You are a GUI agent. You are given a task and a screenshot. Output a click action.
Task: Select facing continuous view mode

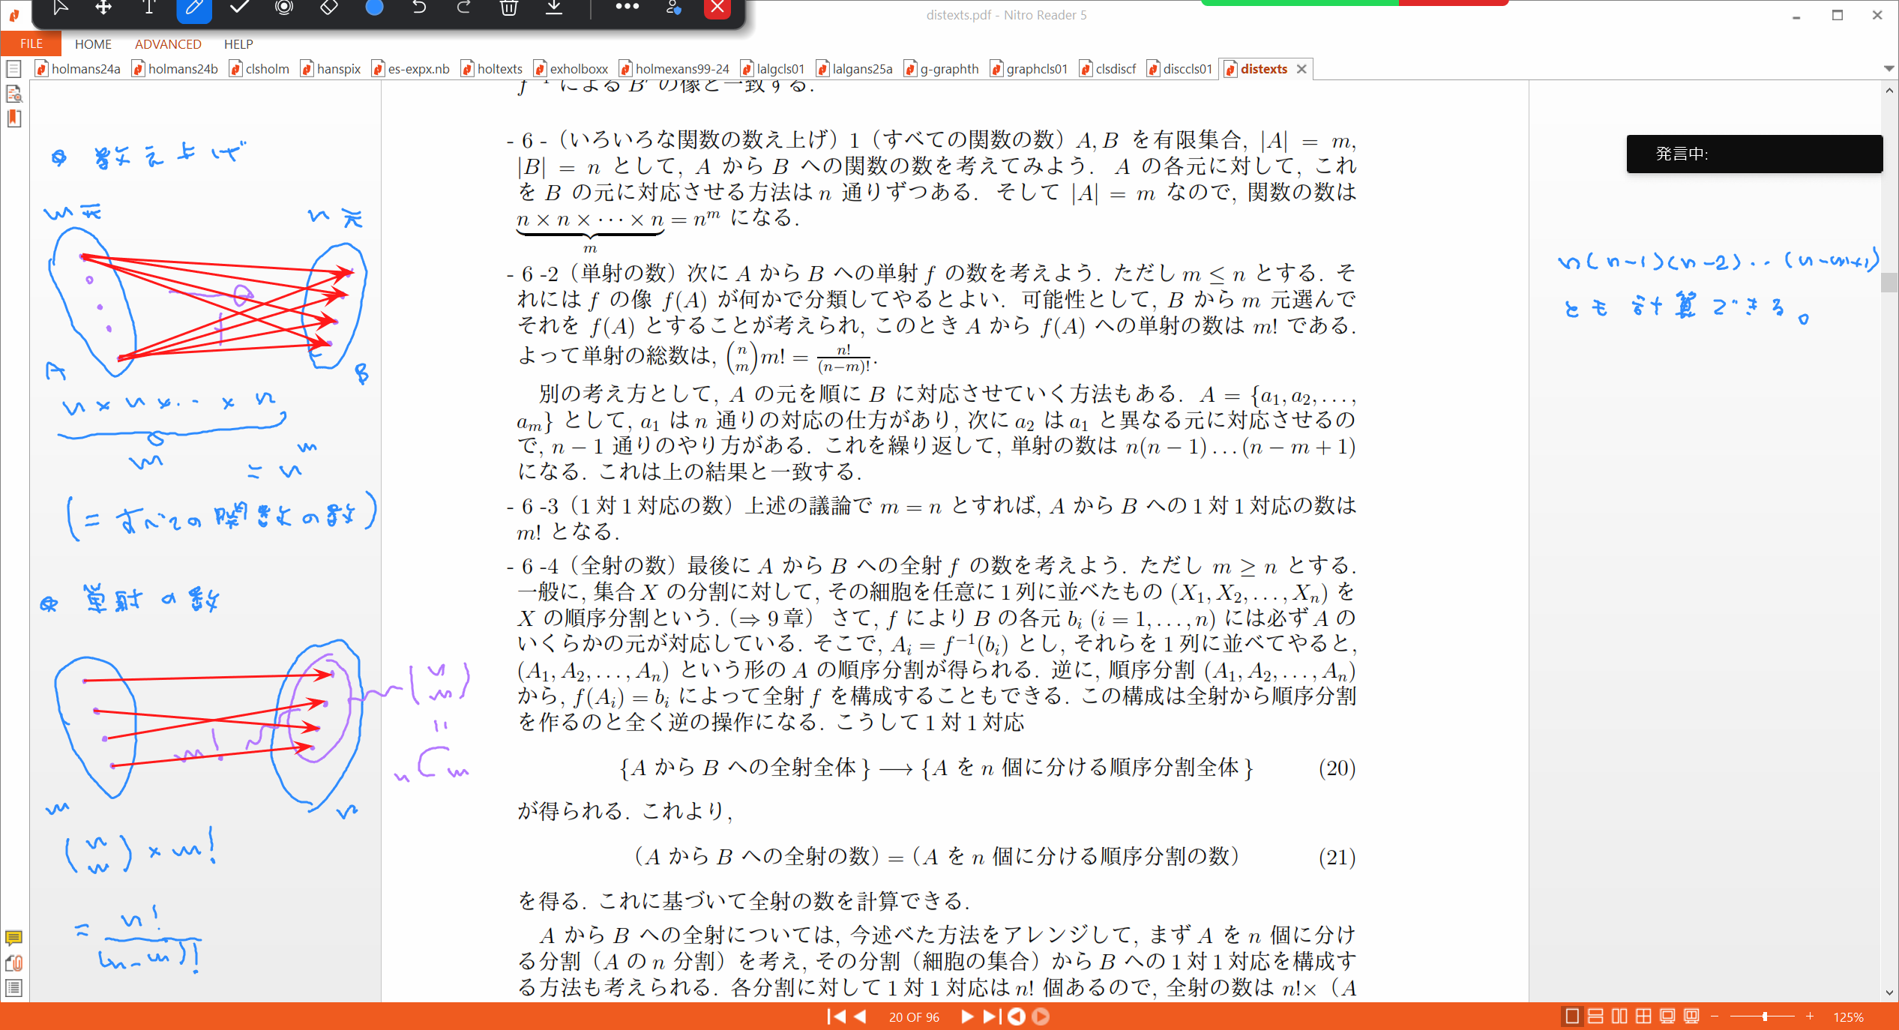click(1643, 1017)
